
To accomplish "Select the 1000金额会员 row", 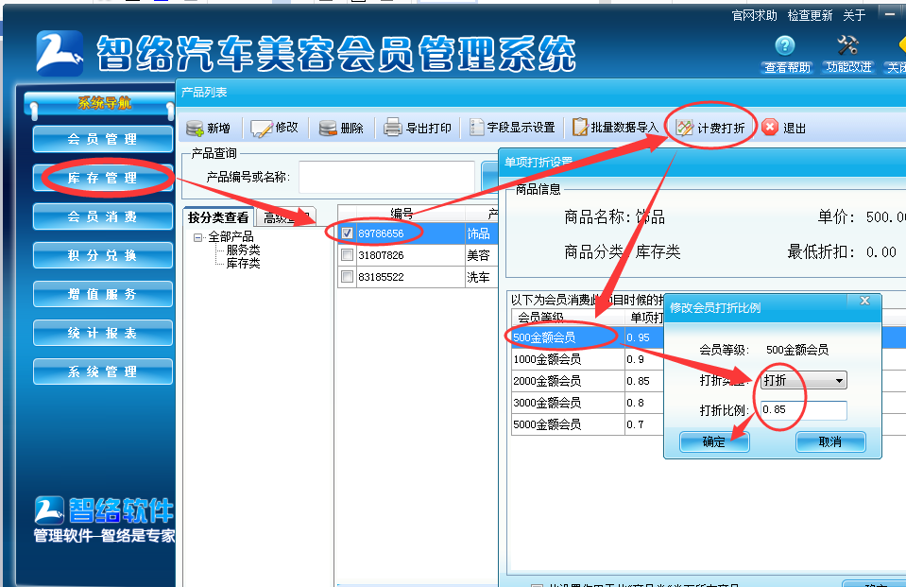I will coord(586,360).
